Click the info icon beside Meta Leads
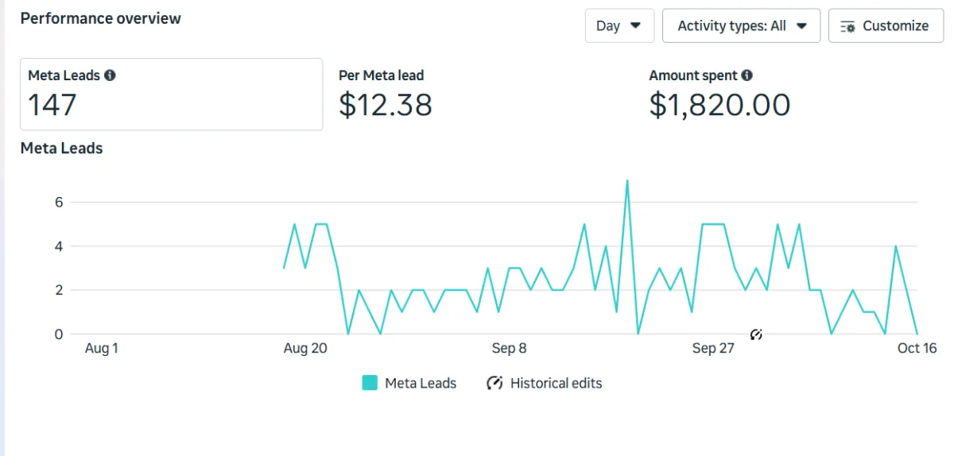954x456 pixels. pyautogui.click(x=110, y=75)
